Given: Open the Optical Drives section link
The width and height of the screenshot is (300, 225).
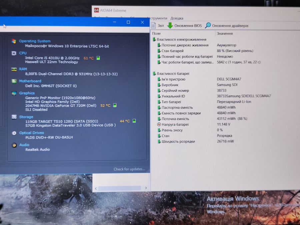Looking at the screenshot, I should pyautogui.click(x=32, y=133).
